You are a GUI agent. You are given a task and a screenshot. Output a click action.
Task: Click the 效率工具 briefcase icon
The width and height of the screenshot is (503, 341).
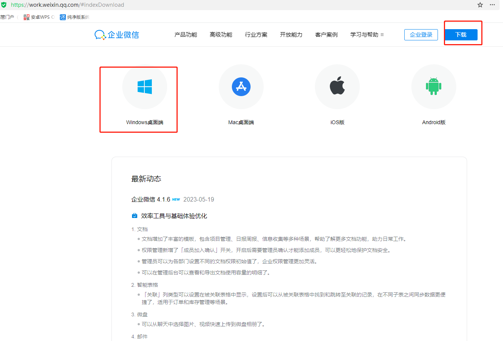point(135,216)
